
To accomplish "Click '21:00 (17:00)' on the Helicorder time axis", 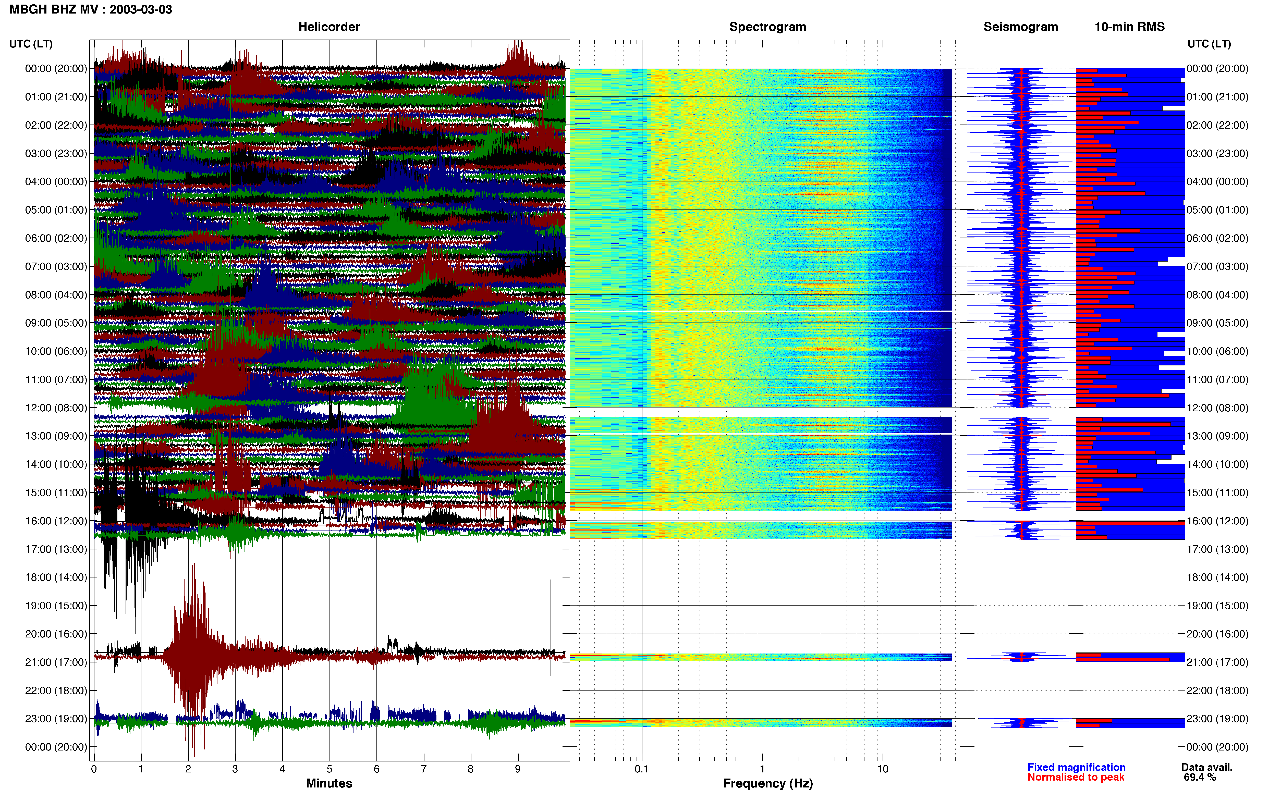I will point(56,662).
